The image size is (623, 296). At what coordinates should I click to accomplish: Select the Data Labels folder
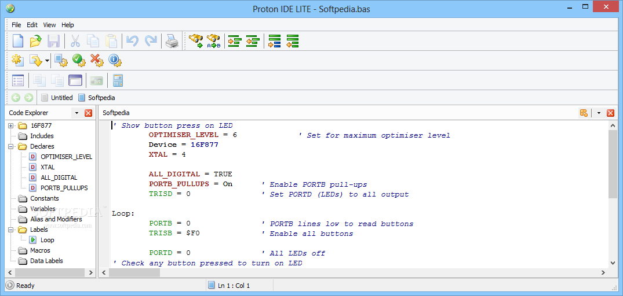click(46, 261)
